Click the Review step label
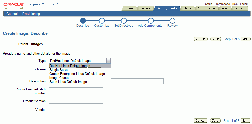The image size is (252, 124). coord(172,26)
